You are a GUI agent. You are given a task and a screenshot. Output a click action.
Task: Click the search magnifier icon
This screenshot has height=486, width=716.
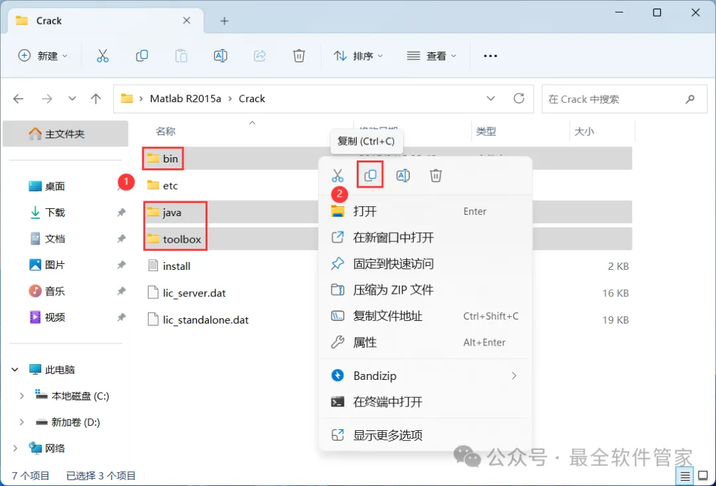pos(690,99)
